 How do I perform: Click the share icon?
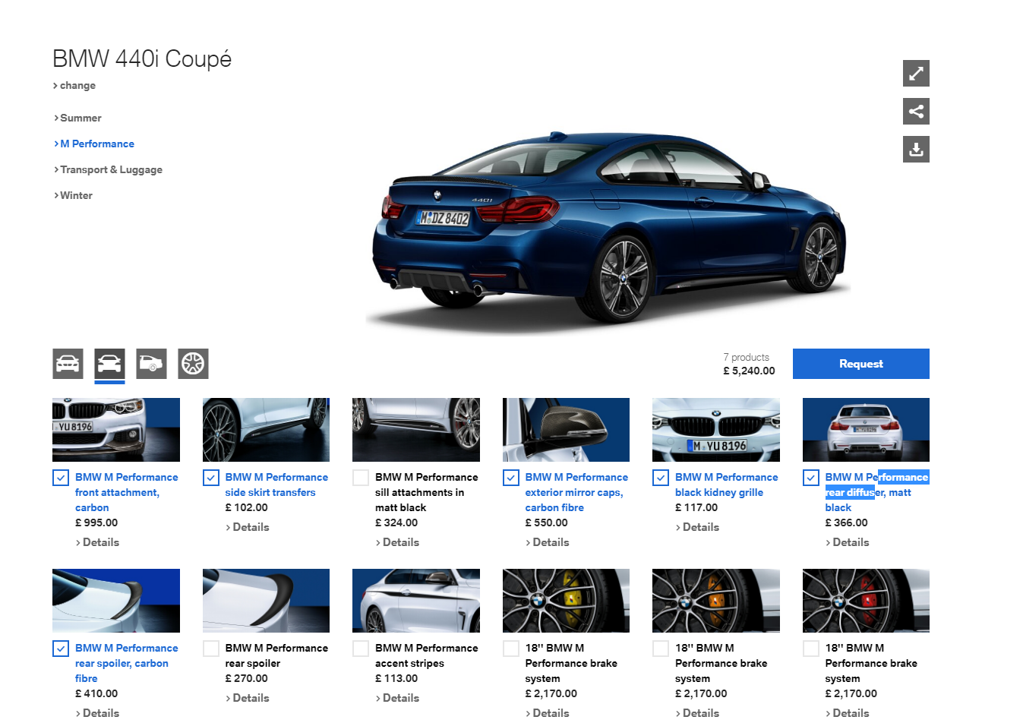click(916, 112)
